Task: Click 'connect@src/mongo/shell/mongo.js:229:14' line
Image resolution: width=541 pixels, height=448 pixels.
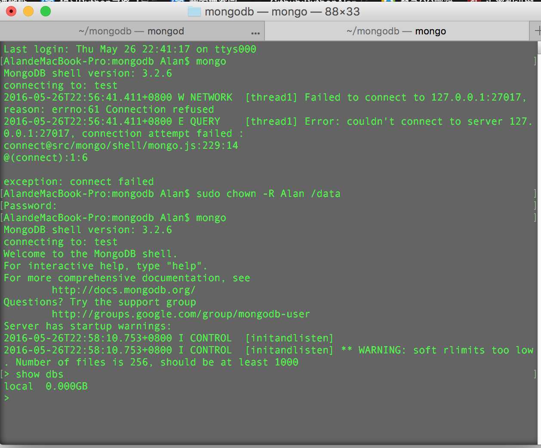Action: (x=121, y=146)
